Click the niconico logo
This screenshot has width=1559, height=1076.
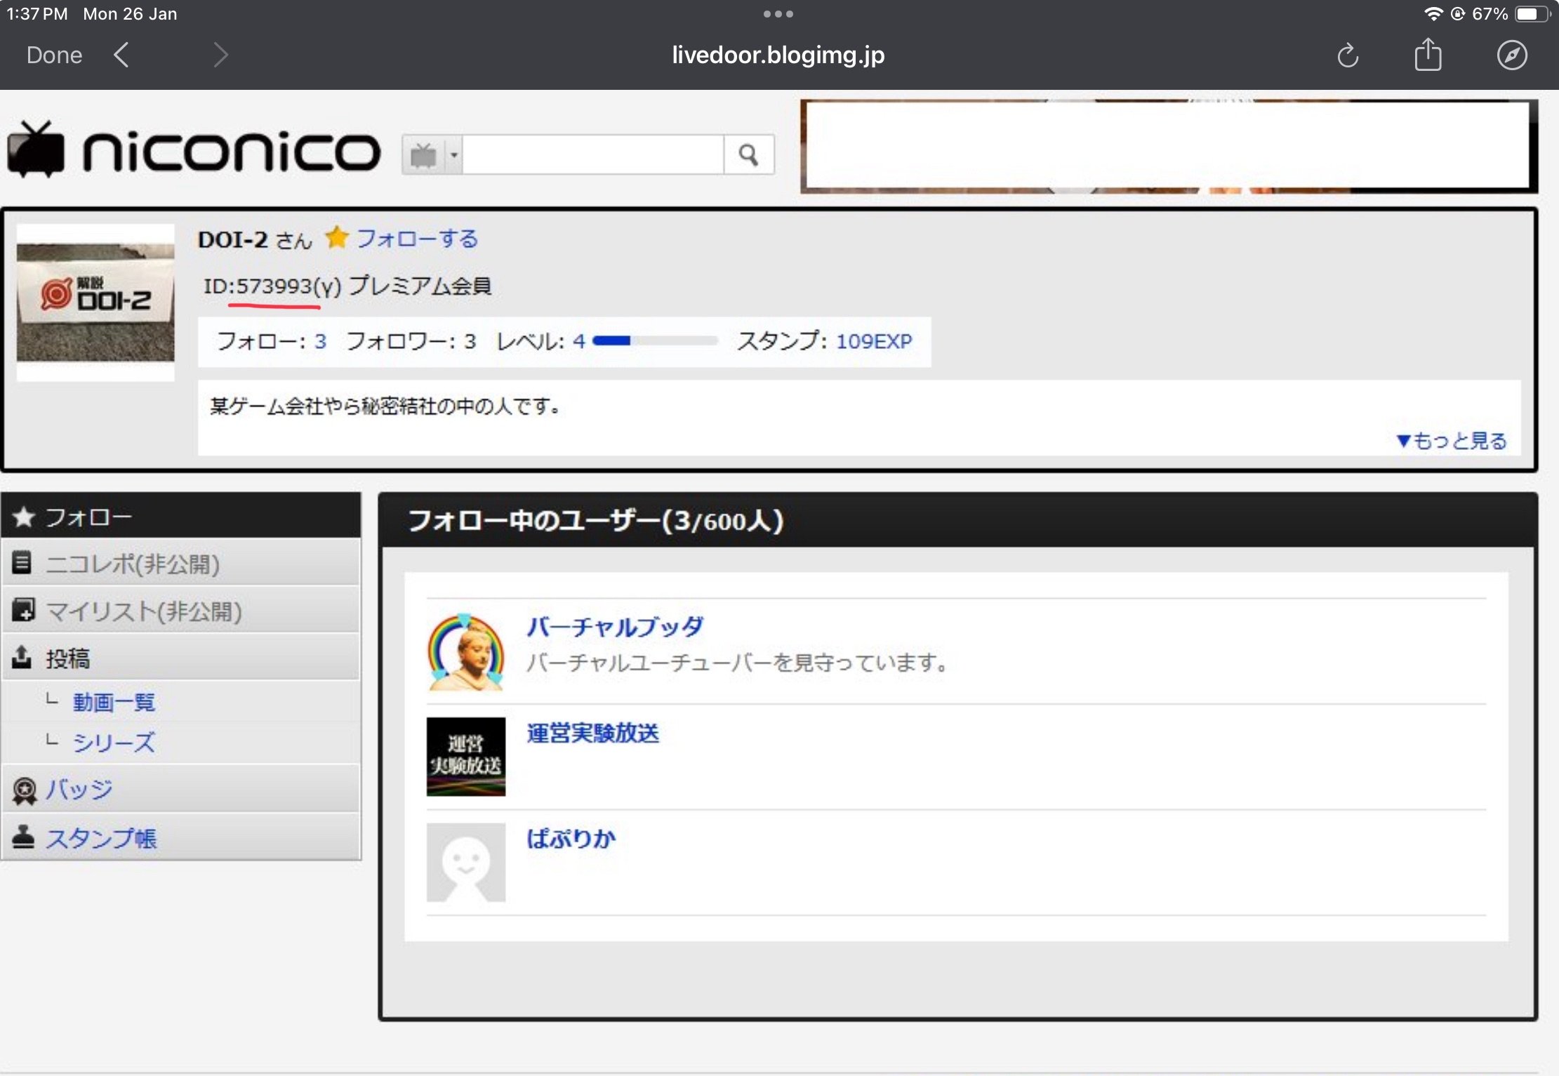click(x=194, y=150)
